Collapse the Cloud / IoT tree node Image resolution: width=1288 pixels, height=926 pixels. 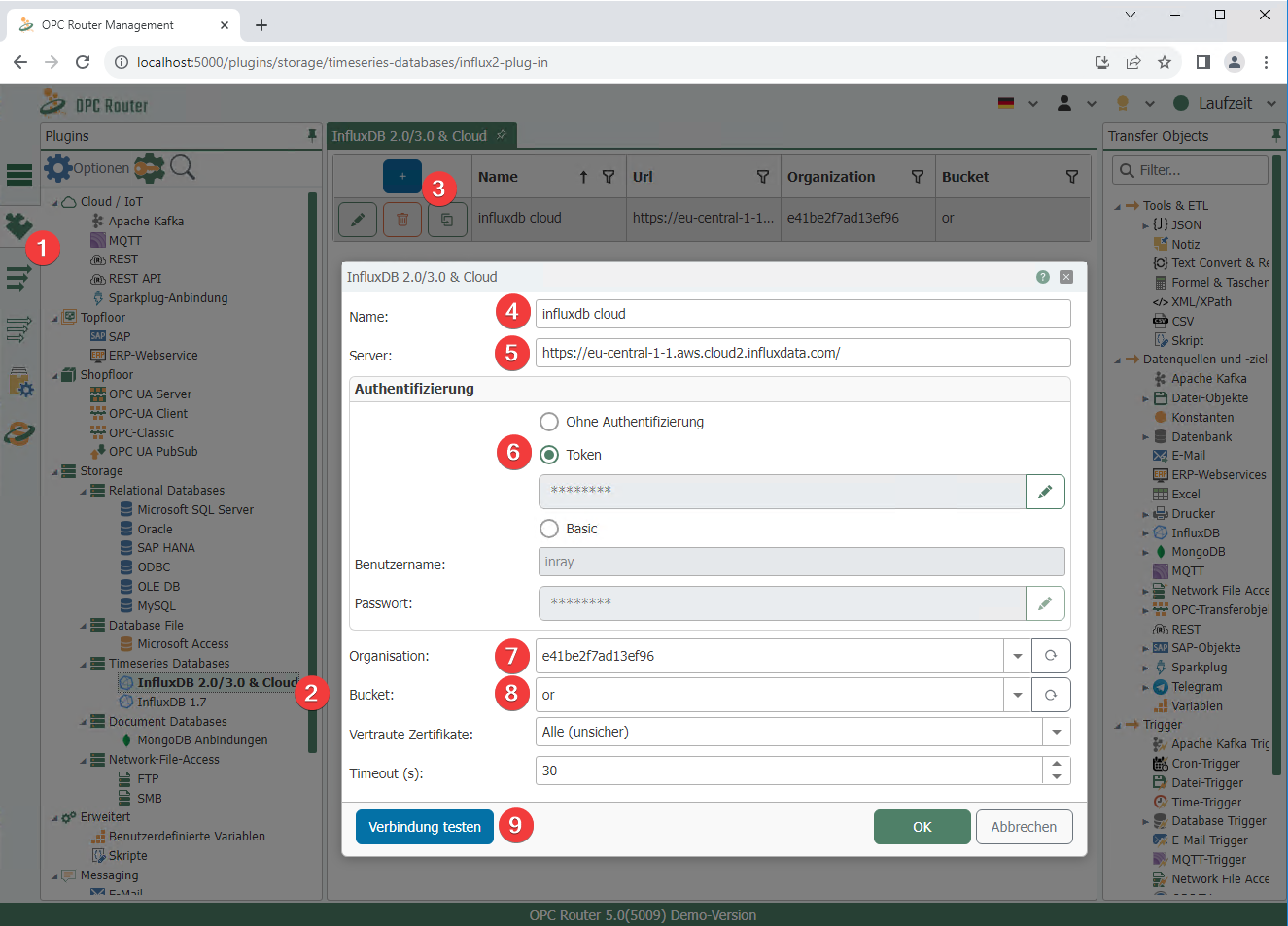(x=55, y=202)
